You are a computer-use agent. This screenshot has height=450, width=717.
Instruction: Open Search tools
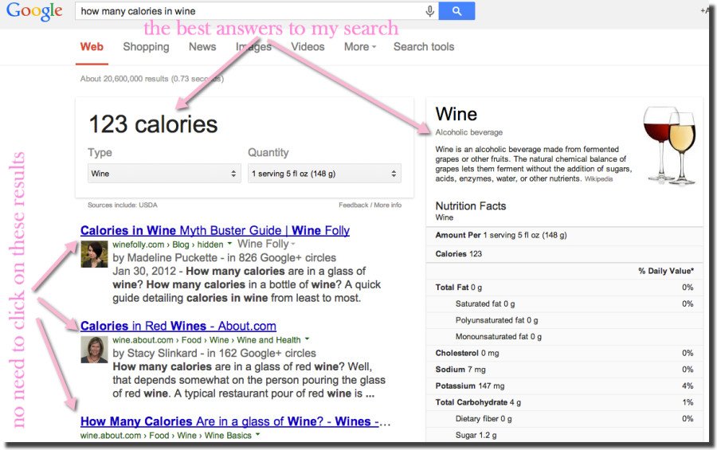click(x=424, y=47)
